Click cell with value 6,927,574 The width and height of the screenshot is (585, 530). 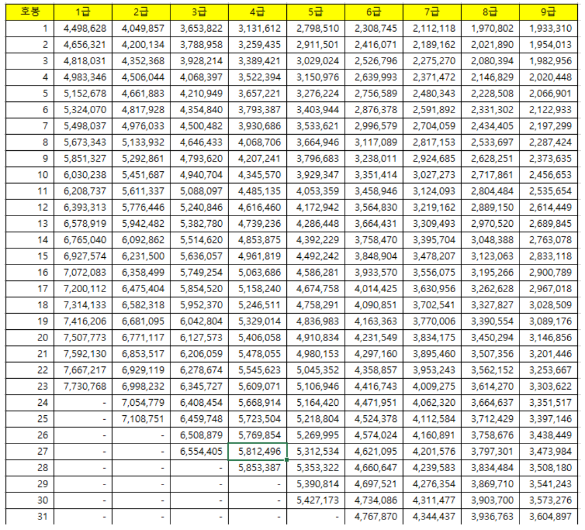(83, 256)
